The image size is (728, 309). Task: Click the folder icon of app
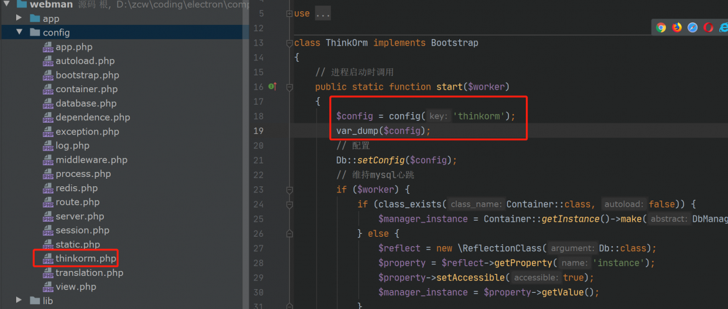tap(35, 19)
